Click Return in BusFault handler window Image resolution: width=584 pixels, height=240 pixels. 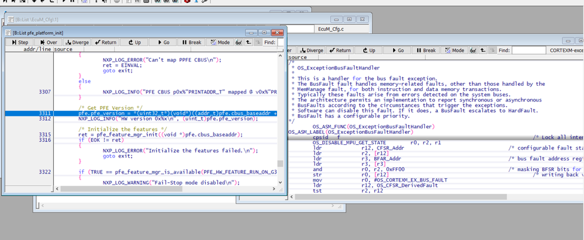(339, 50)
